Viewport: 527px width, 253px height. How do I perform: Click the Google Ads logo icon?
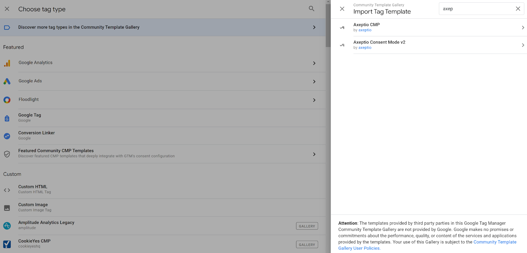tap(7, 81)
